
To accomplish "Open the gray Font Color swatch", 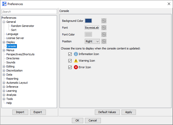I will click(x=88, y=34).
